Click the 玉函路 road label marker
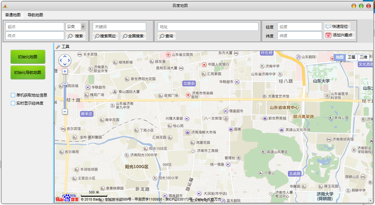375x205 pixels. click(x=295, y=174)
